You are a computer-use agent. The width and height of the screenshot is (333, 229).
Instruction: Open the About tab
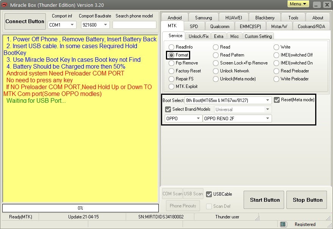point(318,18)
